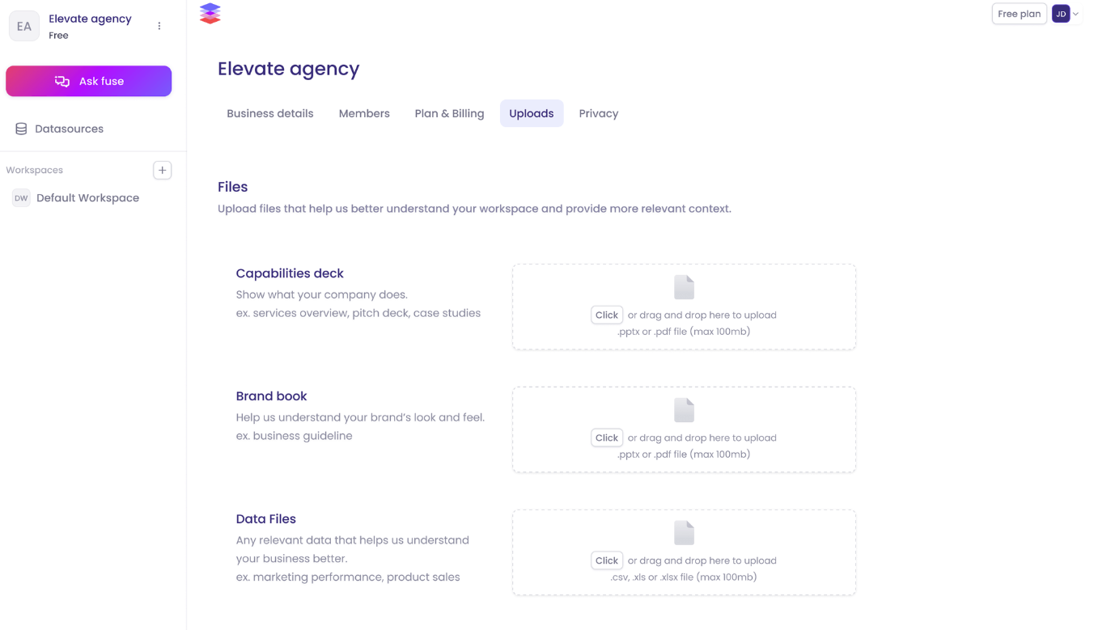This screenshot has height=630, width=1094.
Task: Open the Privacy tab
Action: [x=599, y=114]
